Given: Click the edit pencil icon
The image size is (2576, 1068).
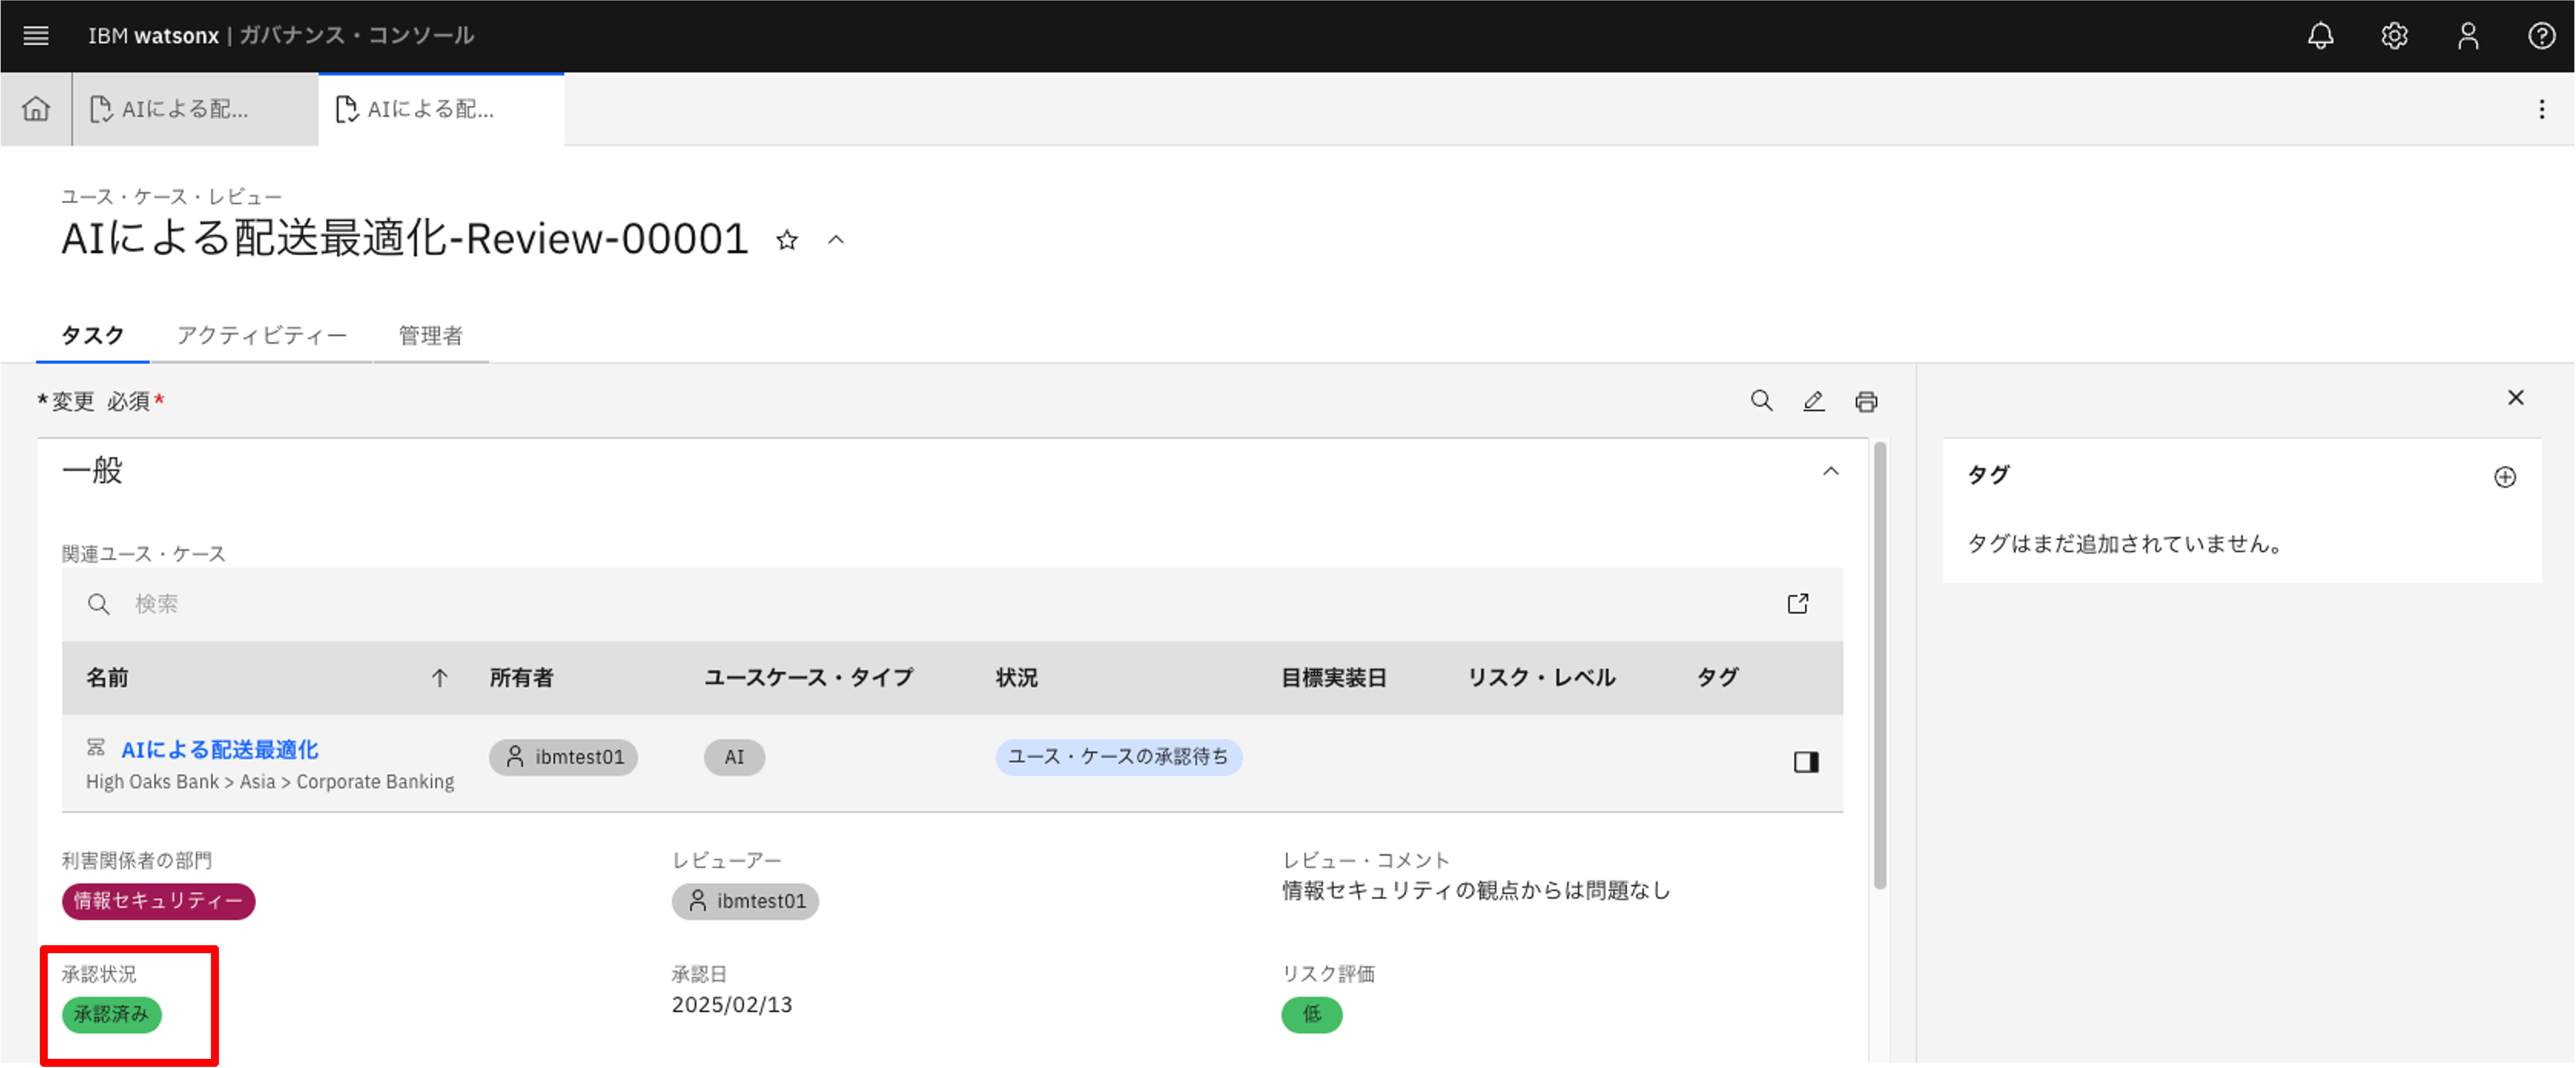Looking at the screenshot, I should pyautogui.click(x=1813, y=401).
